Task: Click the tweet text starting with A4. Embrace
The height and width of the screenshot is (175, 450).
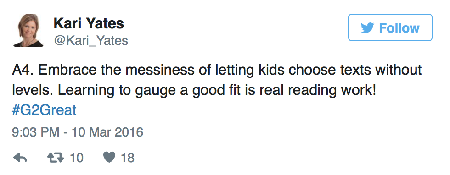Action: (217, 81)
